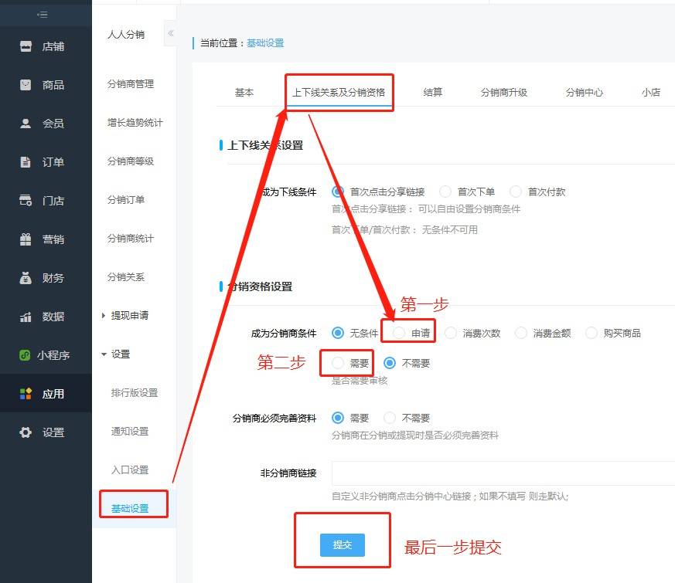The image size is (675, 583).
Task: Click the 小程序 mini-program icon
Action: [x=46, y=355]
